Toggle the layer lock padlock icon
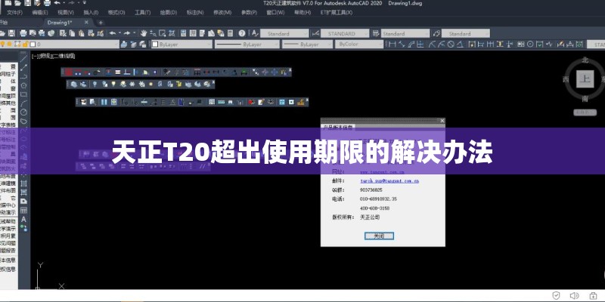The height and width of the screenshot is (302, 605). click(26, 45)
